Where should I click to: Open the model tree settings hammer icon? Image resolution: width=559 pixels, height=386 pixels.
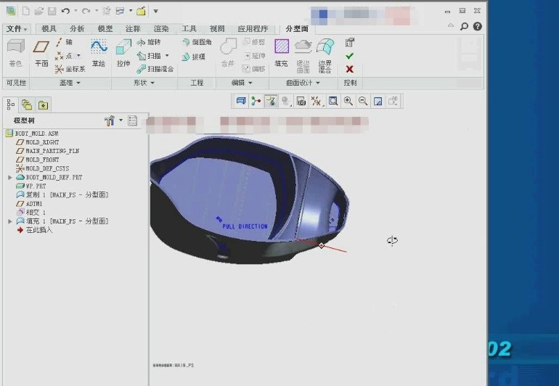click(110, 121)
